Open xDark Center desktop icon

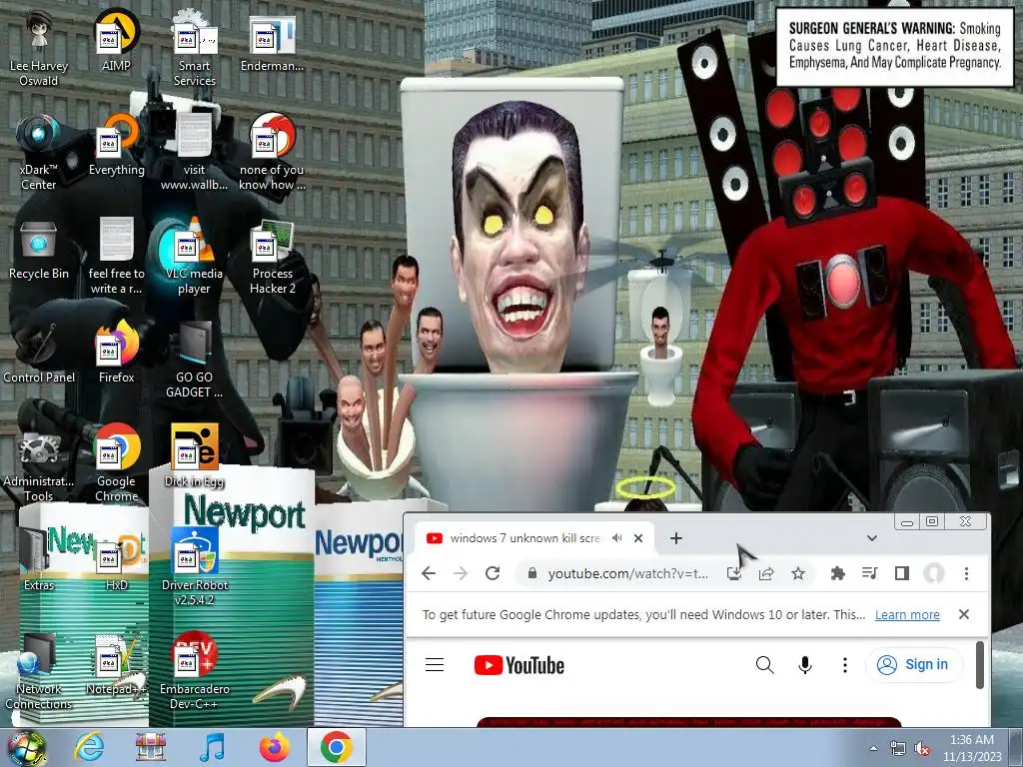39,154
